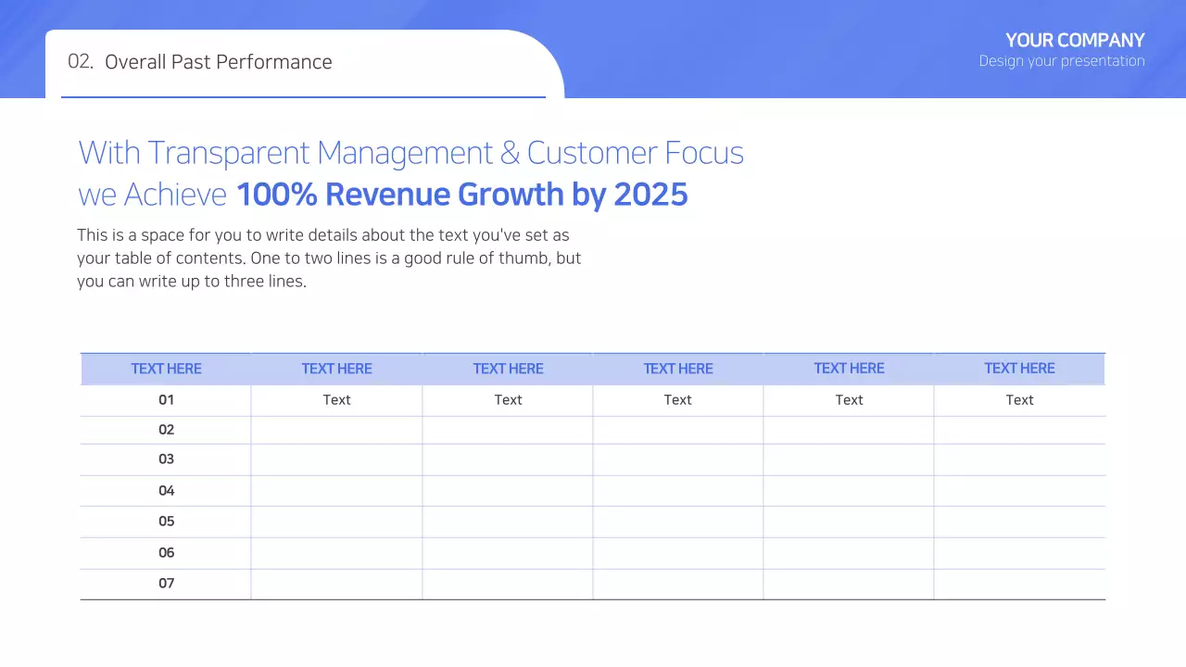Screen dimensions: 1186x667
Task: Select the empty cell beside row 04
Action: [x=336, y=490]
